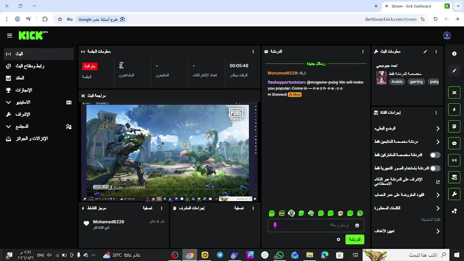Open the studio window icon beside الاستديو

(69, 103)
